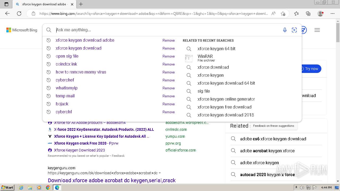The width and height of the screenshot is (340, 191).
Task: Open the browser profile avatar
Action: pos(321,14)
